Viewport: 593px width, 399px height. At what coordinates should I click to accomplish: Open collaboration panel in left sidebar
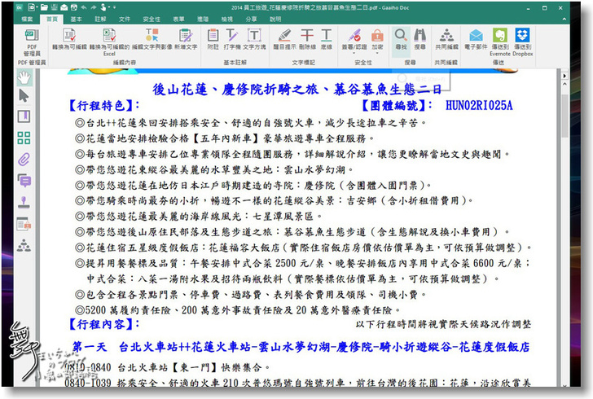(24, 246)
